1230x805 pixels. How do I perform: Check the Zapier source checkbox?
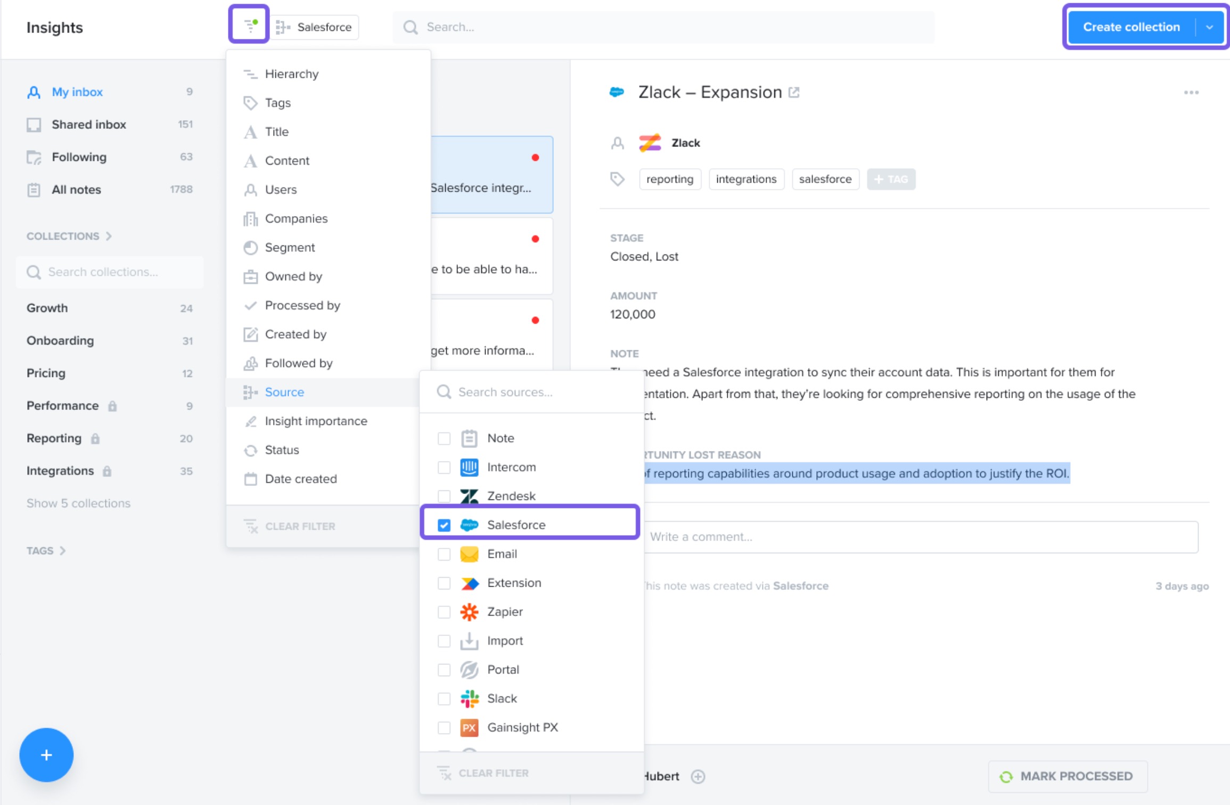(x=444, y=612)
